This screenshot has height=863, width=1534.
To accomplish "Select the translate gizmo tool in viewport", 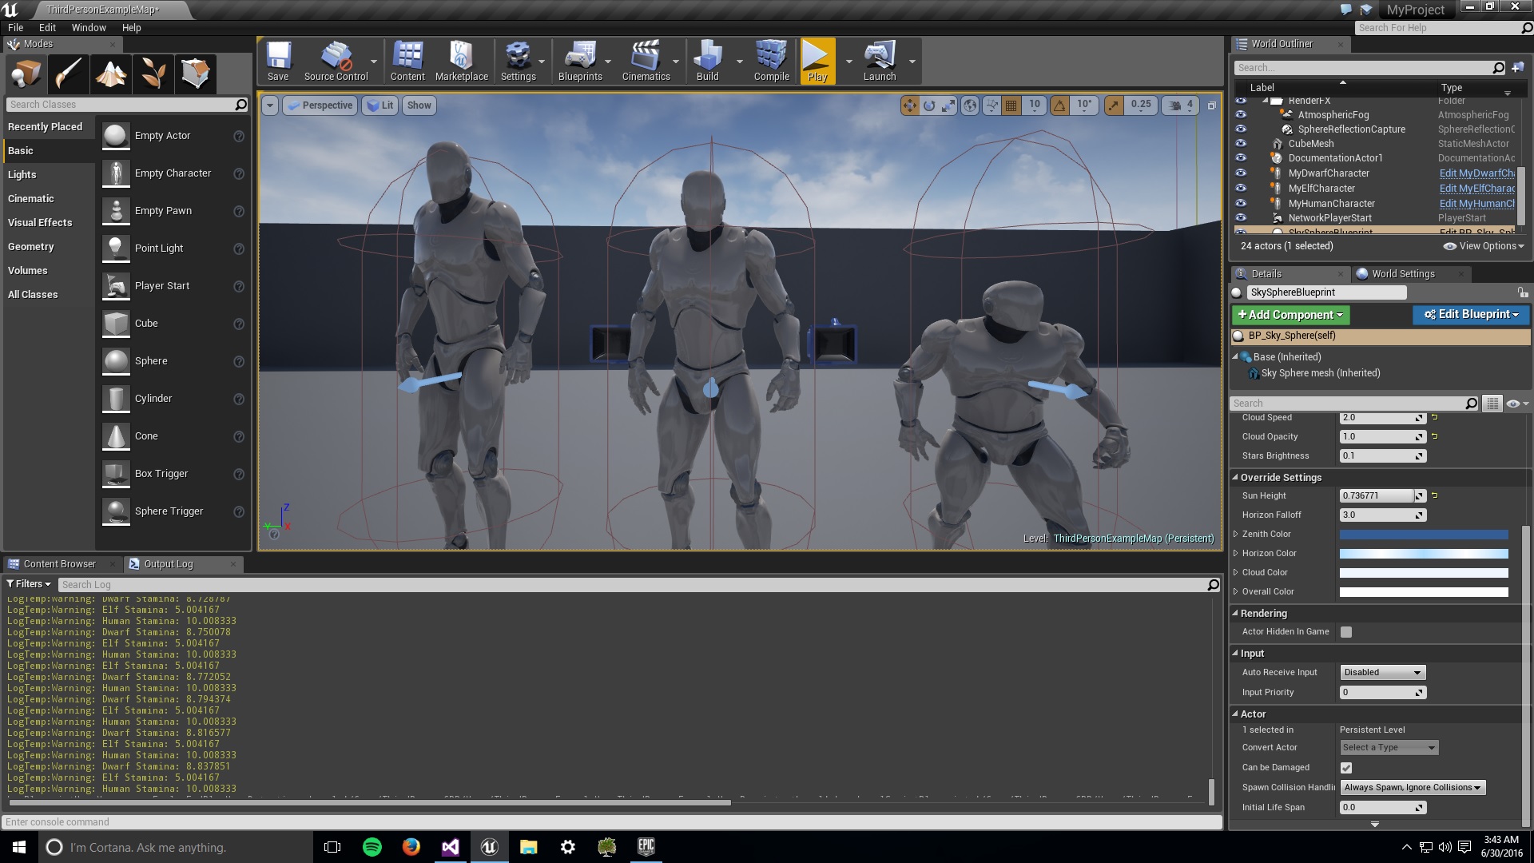I will pyautogui.click(x=909, y=105).
